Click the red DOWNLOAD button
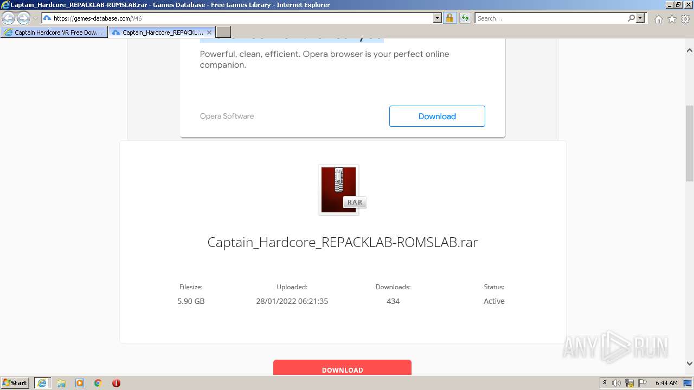This screenshot has width=694, height=390. click(342, 367)
